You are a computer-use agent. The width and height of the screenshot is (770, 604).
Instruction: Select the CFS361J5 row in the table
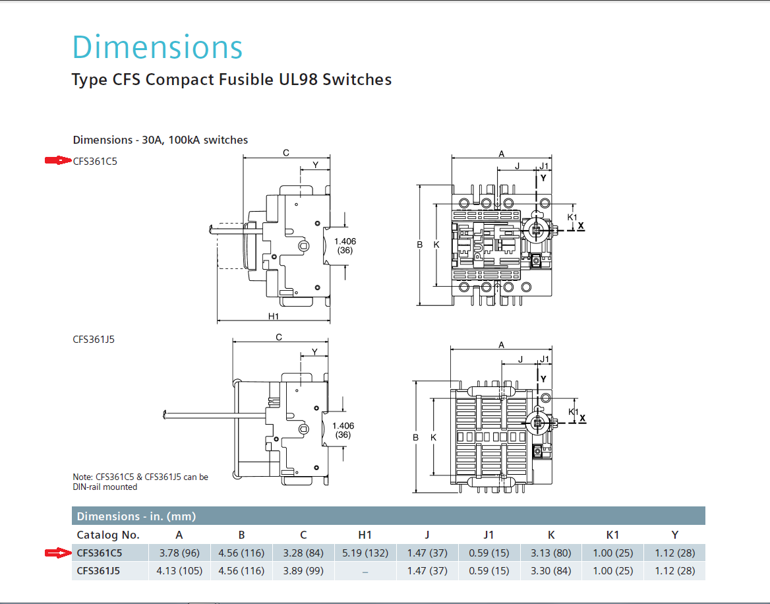[264, 570]
